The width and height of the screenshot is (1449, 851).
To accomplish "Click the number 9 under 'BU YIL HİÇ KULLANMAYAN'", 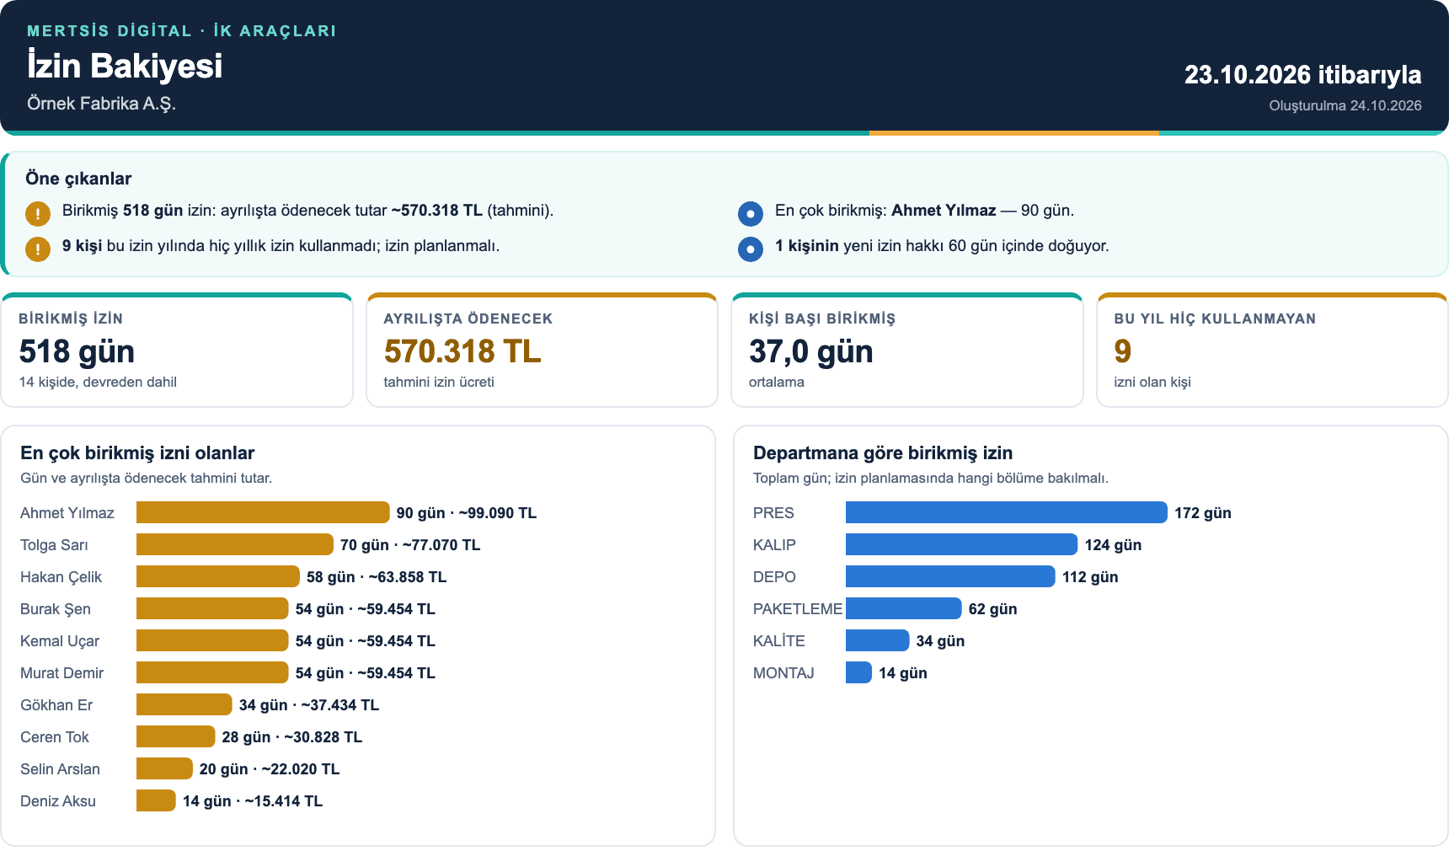I will point(1122,351).
